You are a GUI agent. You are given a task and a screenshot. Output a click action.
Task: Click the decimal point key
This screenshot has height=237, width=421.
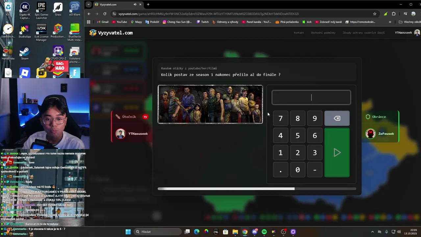[x=281, y=170]
